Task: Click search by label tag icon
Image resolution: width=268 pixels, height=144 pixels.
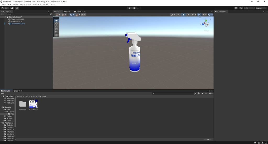Action: pyautogui.click(x=202, y=93)
